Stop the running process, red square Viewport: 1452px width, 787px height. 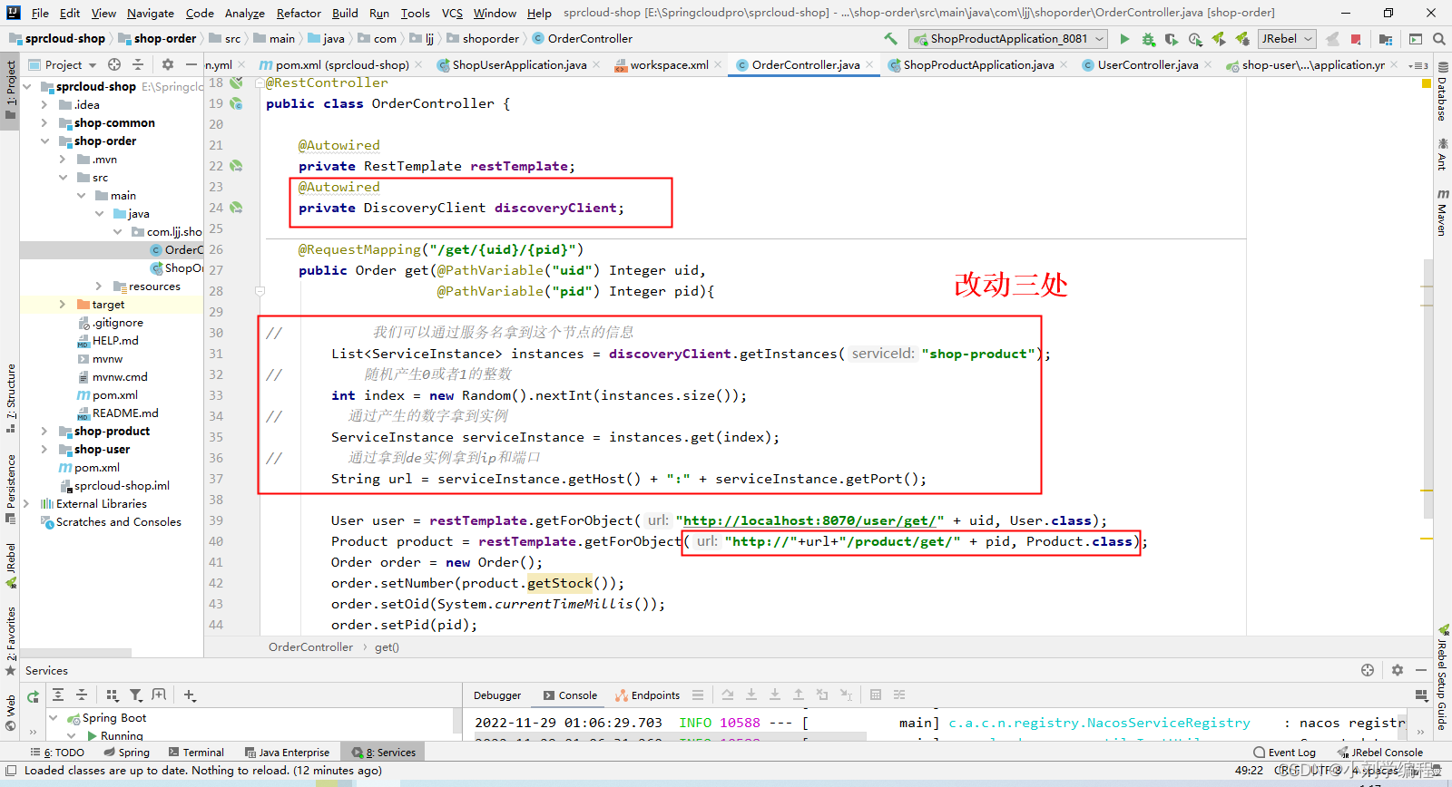[x=1356, y=39]
